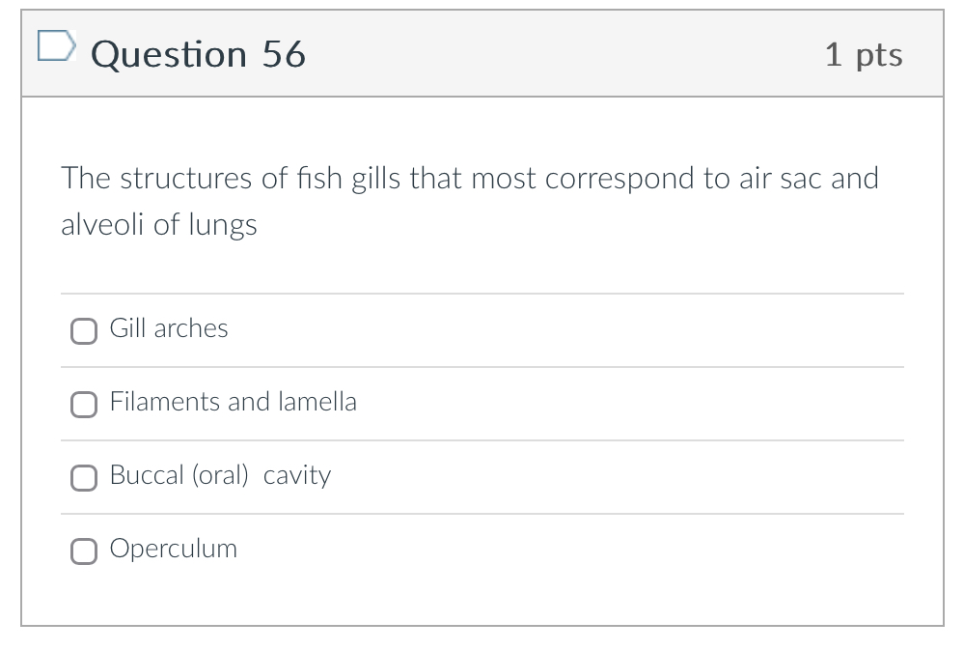Uncheck the Gill arches checkbox
The height and width of the screenshot is (650, 964).
(x=84, y=331)
